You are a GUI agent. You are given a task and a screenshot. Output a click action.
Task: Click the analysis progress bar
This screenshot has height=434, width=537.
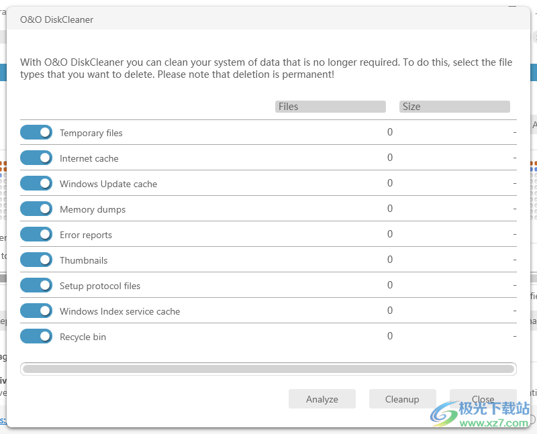click(268, 369)
